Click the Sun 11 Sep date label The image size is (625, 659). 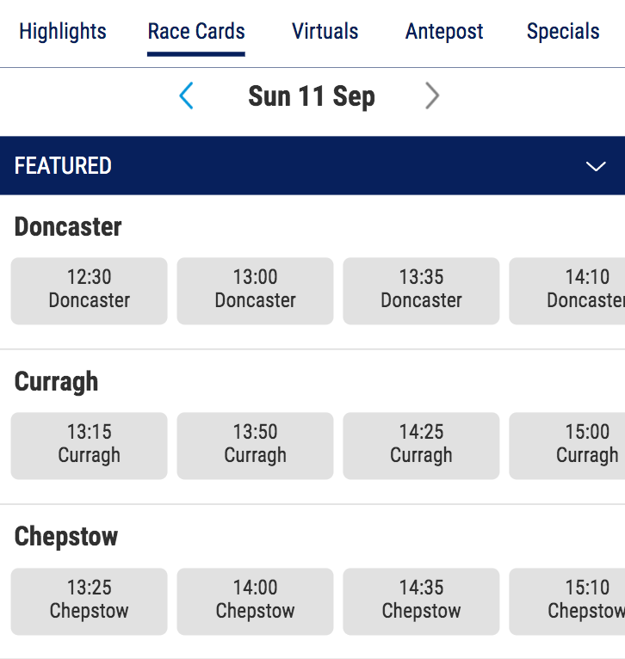pos(312,95)
